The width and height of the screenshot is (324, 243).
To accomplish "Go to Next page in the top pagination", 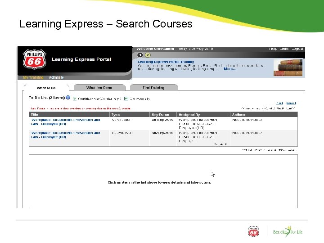I will [280, 108].
